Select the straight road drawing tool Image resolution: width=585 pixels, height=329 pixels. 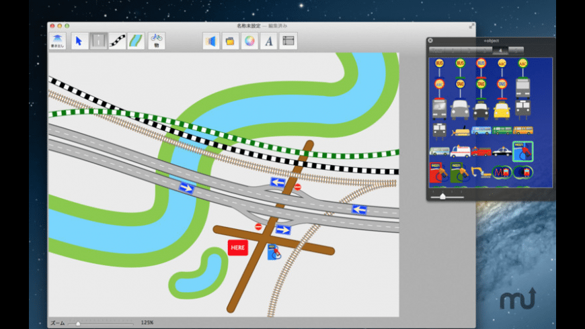tap(98, 41)
